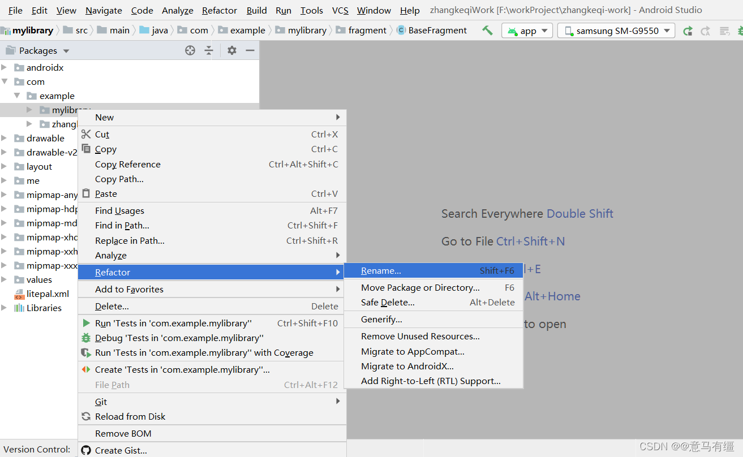Open the New submenu in context menu
Screen dimensions: 743x457
point(212,117)
